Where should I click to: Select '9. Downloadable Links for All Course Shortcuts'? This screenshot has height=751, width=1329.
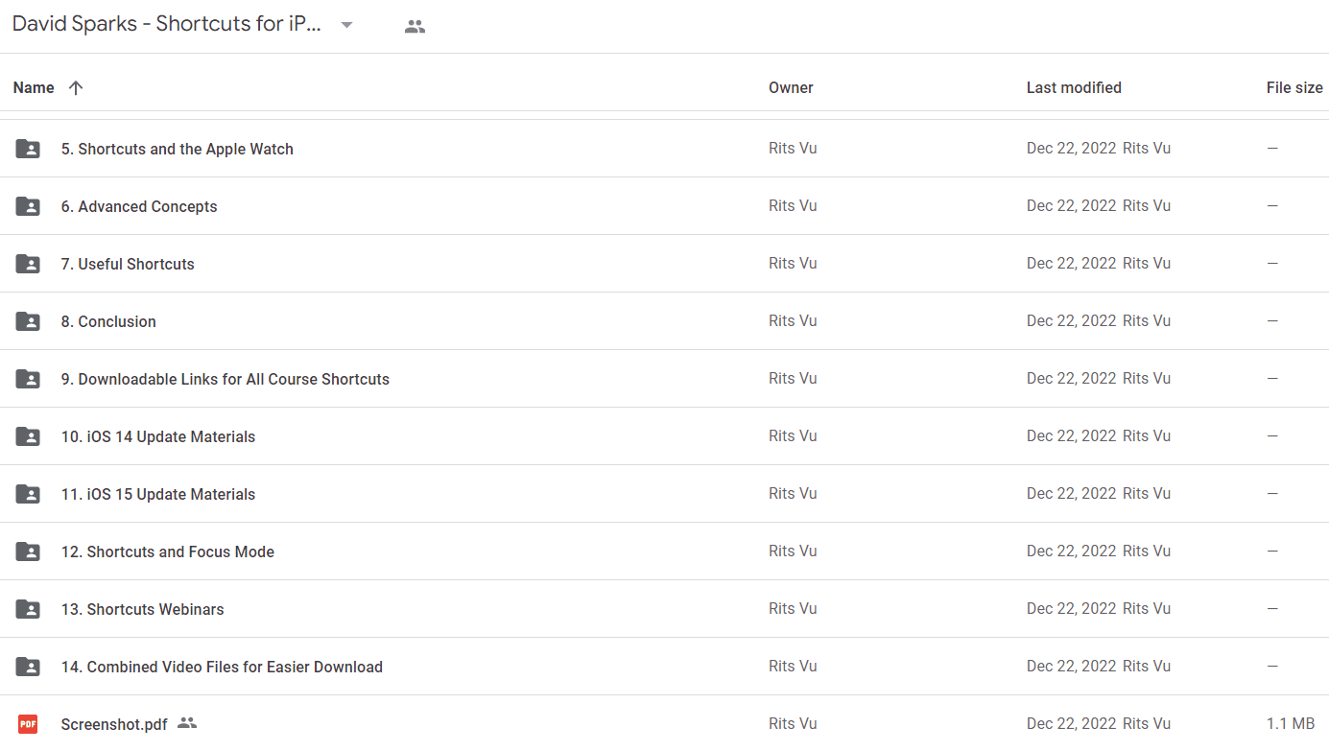[x=225, y=379]
